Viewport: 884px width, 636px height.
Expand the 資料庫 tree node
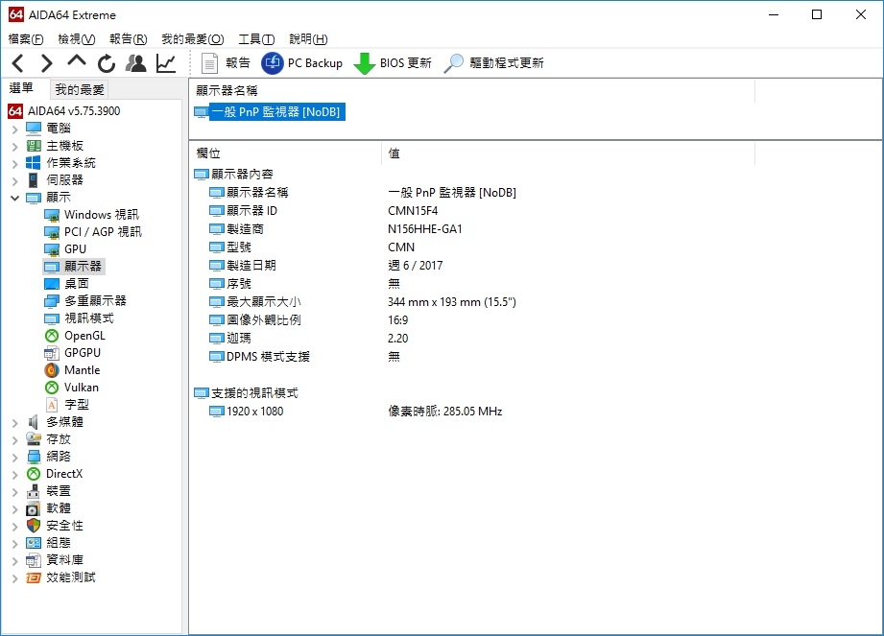[x=14, y=560]
